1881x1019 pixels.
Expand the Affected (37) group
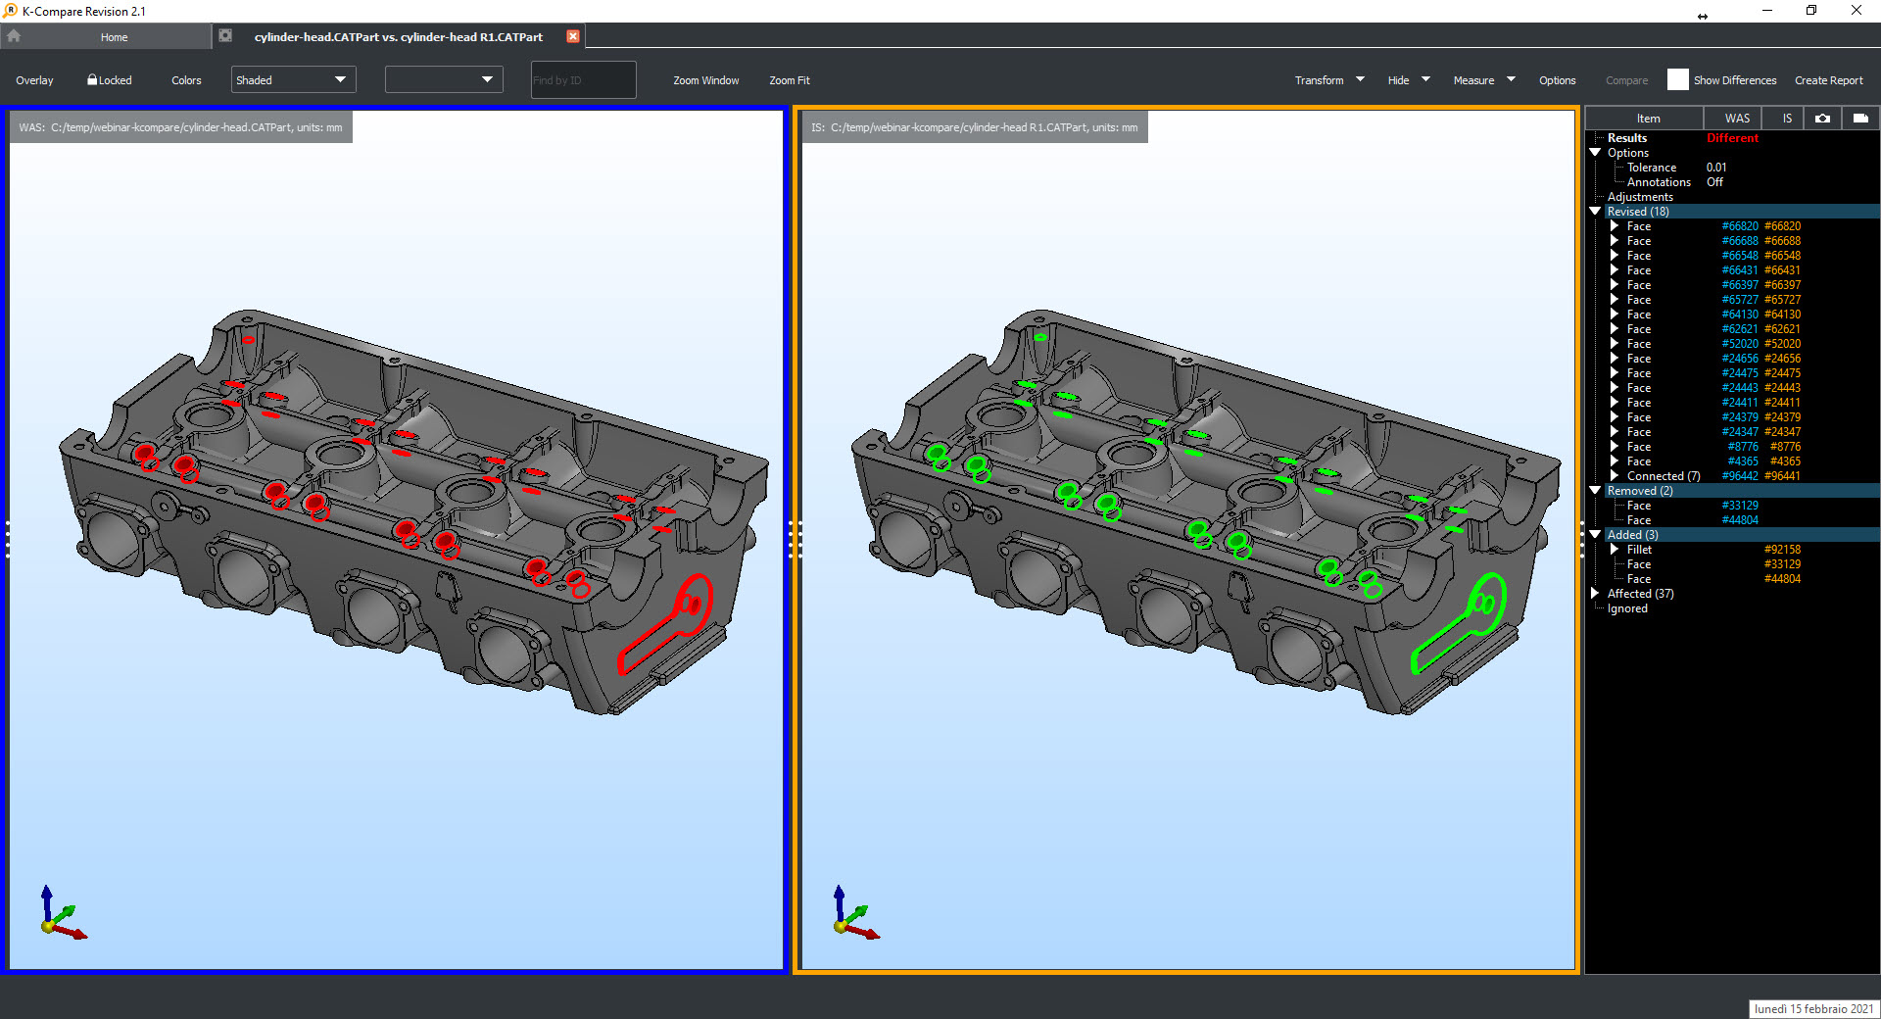click(x=1595, y=594)
